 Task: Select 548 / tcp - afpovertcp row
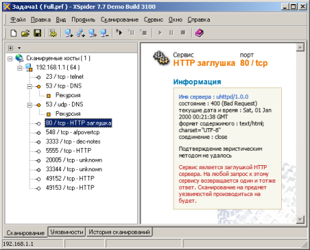pos(73,132)
